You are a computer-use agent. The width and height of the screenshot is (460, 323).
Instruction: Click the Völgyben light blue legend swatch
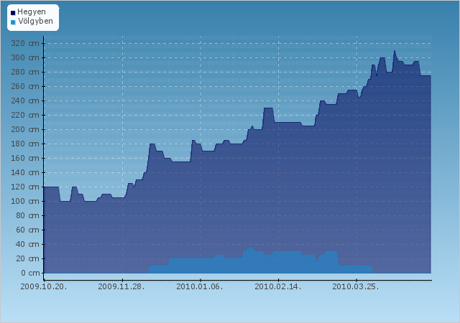point(13,22)
